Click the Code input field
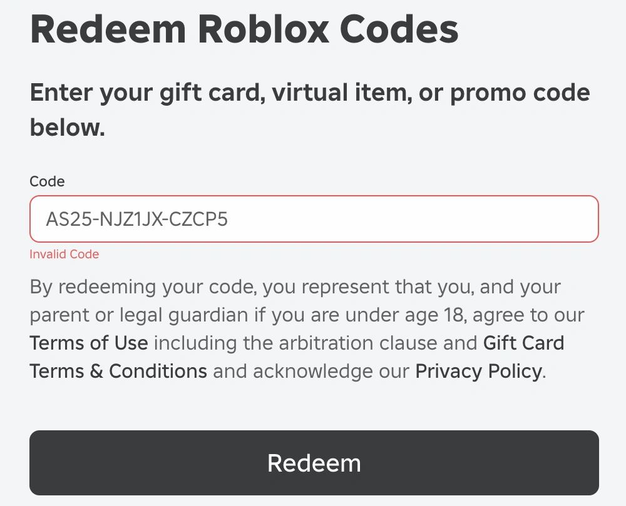This screenshot has width=626, height=506. (x=313, y=219)
